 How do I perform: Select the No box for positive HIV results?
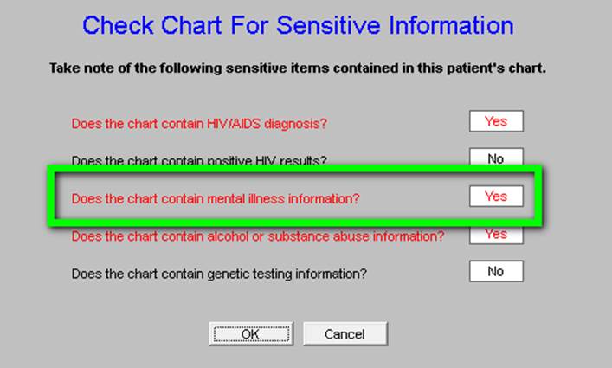(x=496, y=157)
